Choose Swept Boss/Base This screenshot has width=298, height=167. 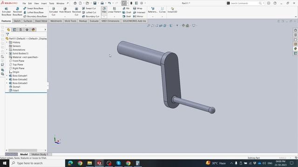click(x=33, y=8)
